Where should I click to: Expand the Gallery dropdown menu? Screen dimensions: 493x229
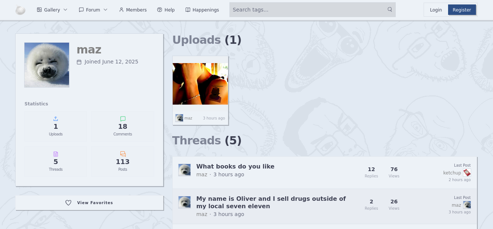click(x=52, y=10)
